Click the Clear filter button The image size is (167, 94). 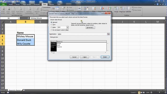coord(69,8)
